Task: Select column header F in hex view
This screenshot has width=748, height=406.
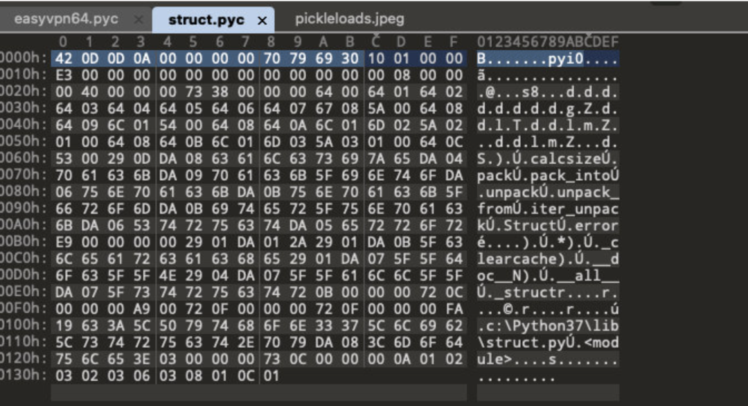Action: click(x=454, y=42)
